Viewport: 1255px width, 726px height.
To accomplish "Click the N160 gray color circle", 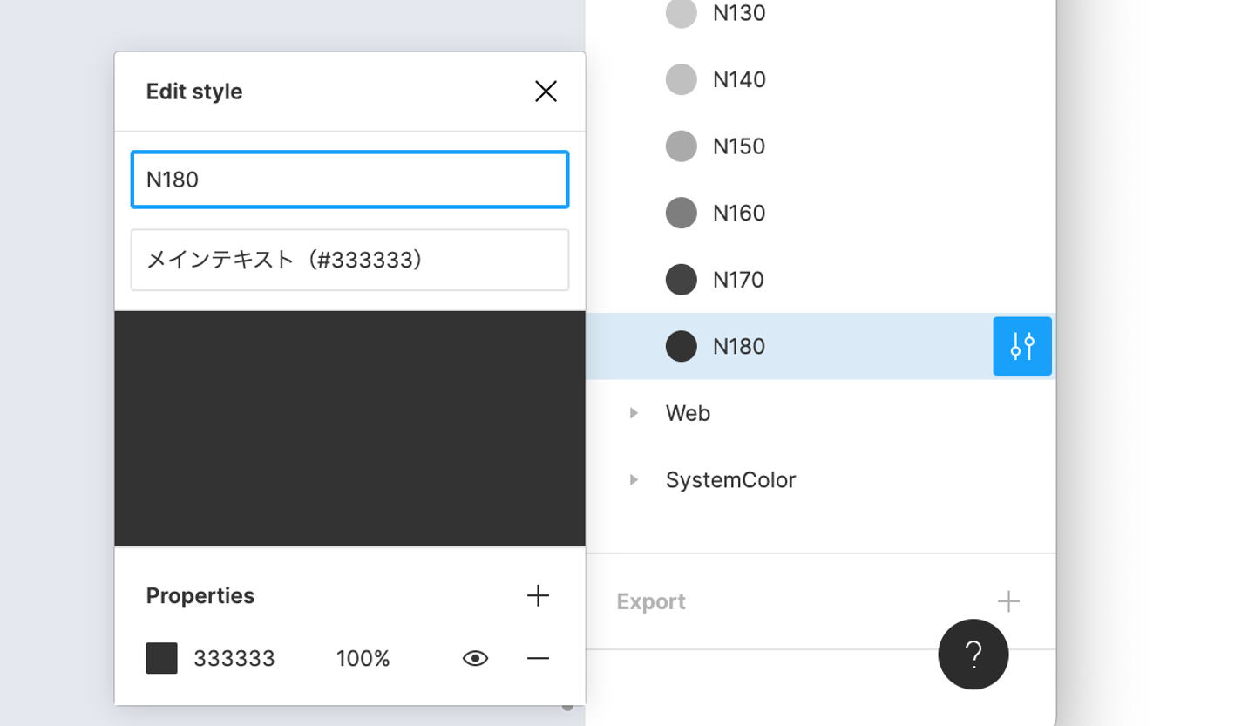I will (x=681, y=213).
